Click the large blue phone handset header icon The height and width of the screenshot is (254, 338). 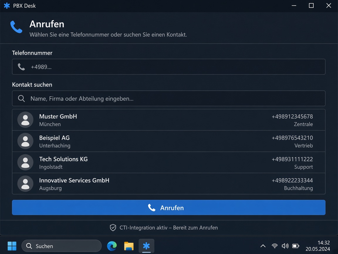[16, 27]
